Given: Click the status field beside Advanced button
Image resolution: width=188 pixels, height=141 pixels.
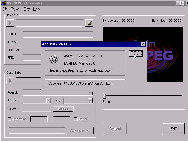Looking at the screenshot, I should coord(37,130).
